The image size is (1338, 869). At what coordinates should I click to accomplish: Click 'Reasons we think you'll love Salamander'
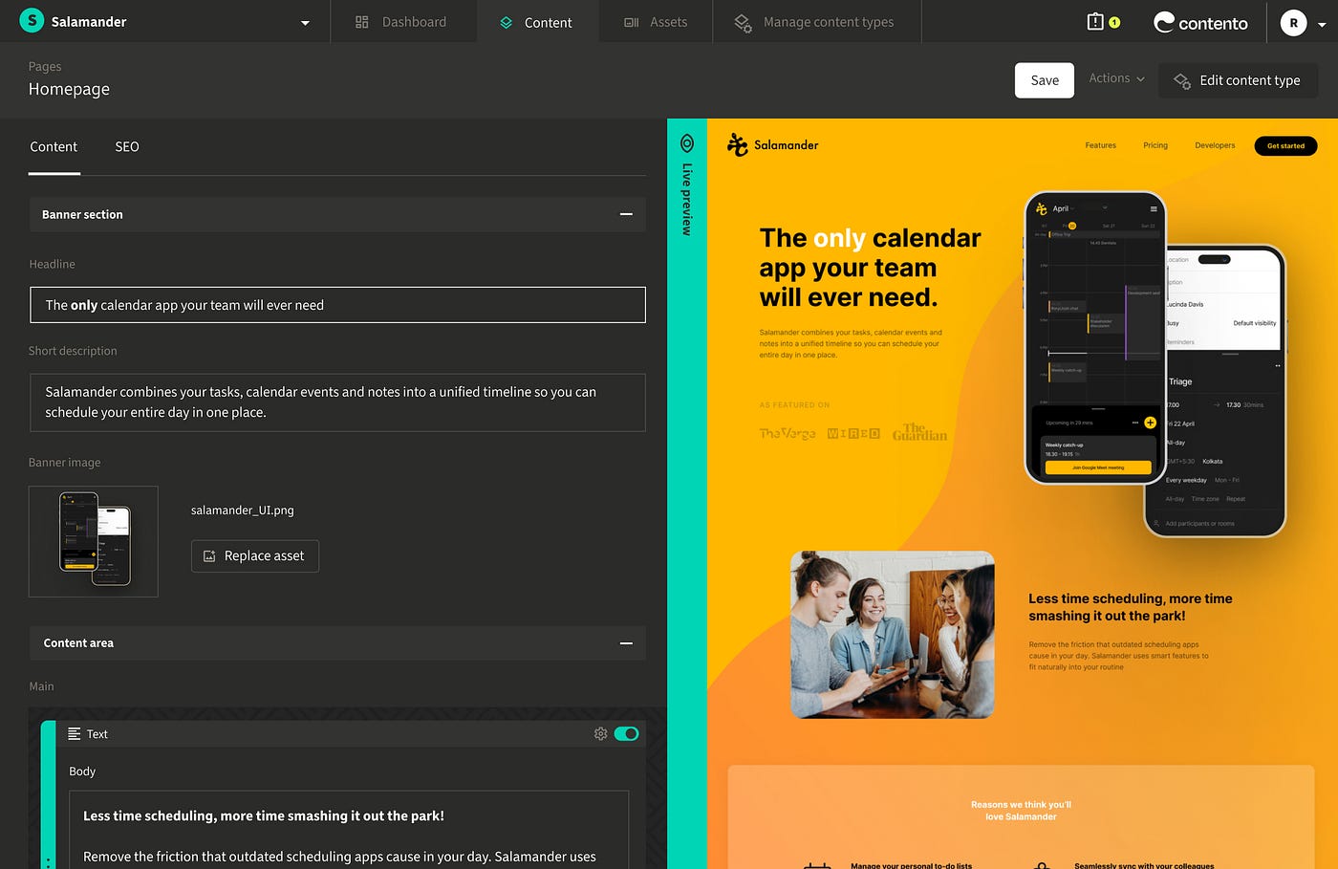[x=1021, y=811]
